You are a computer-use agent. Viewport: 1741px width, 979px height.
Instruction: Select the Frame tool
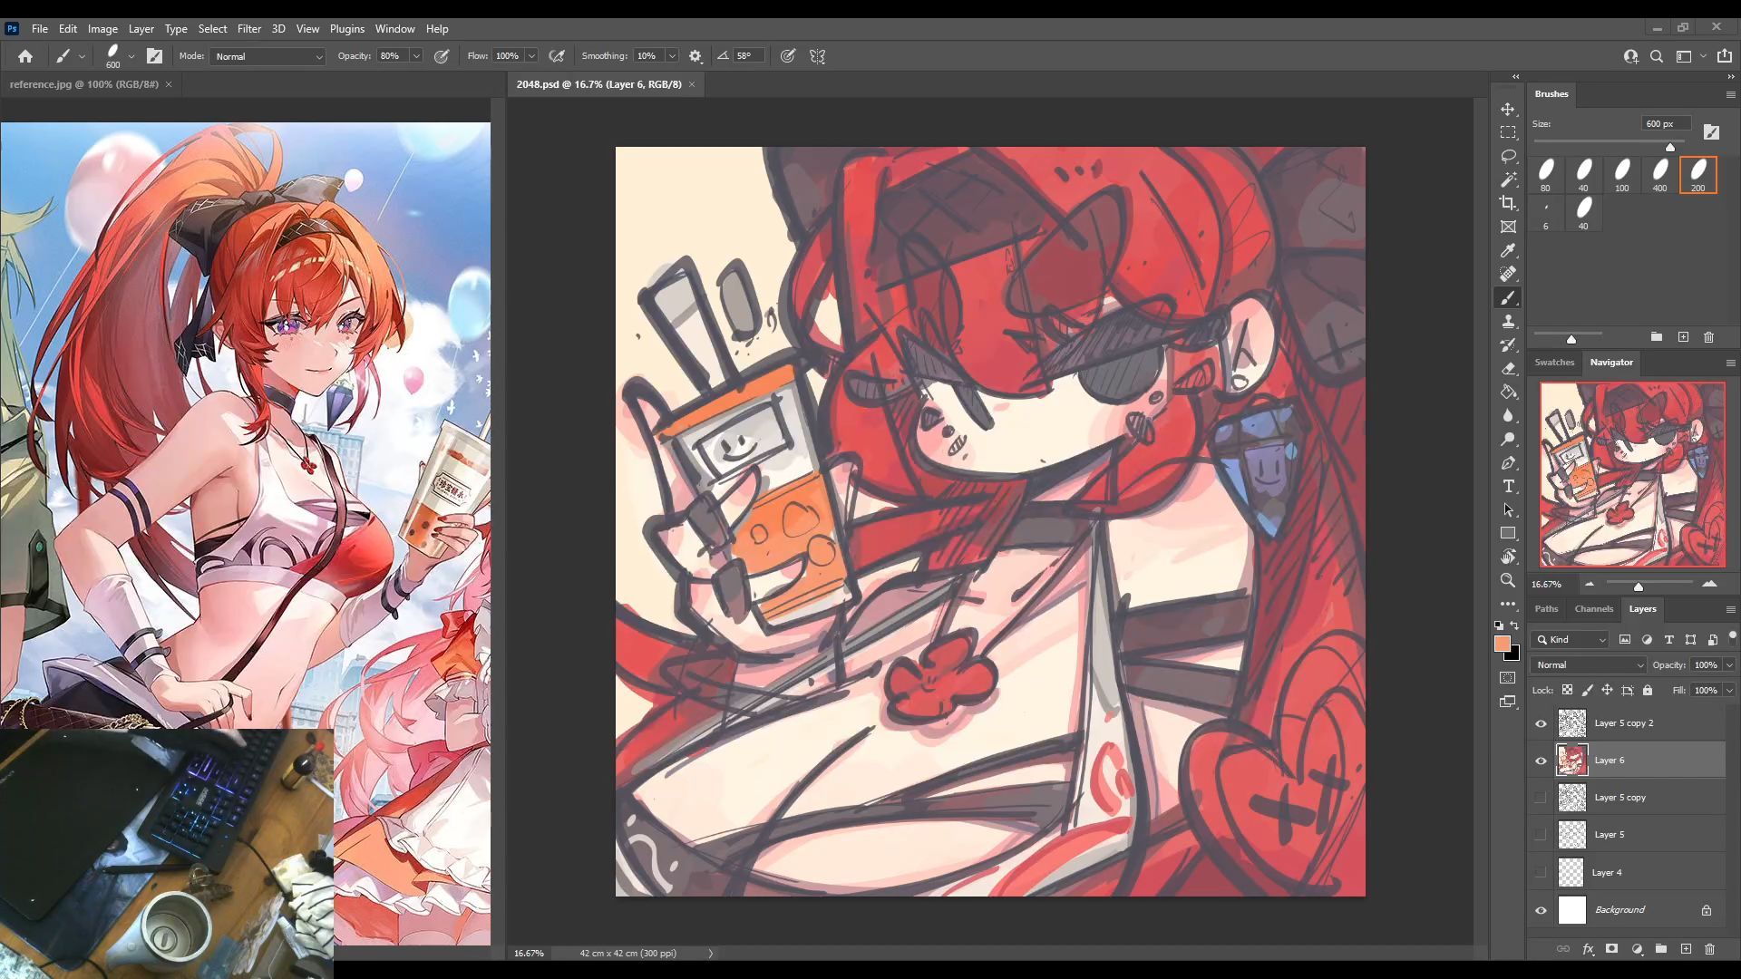(1508, 227)
